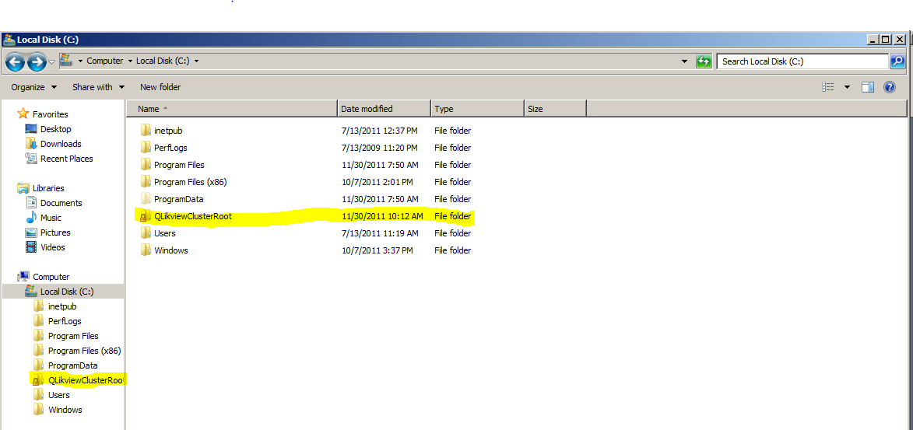Viewport: 913px width, 430px height.
Task: Open the Share with menu
Action: point(98,86)
